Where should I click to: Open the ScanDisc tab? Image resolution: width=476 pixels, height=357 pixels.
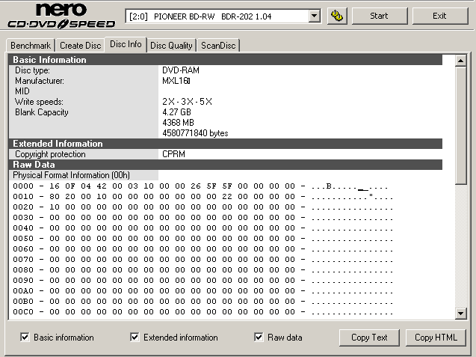218,46
